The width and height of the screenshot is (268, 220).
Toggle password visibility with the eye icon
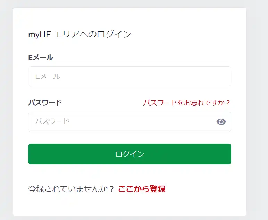click(x=221, y=122)
